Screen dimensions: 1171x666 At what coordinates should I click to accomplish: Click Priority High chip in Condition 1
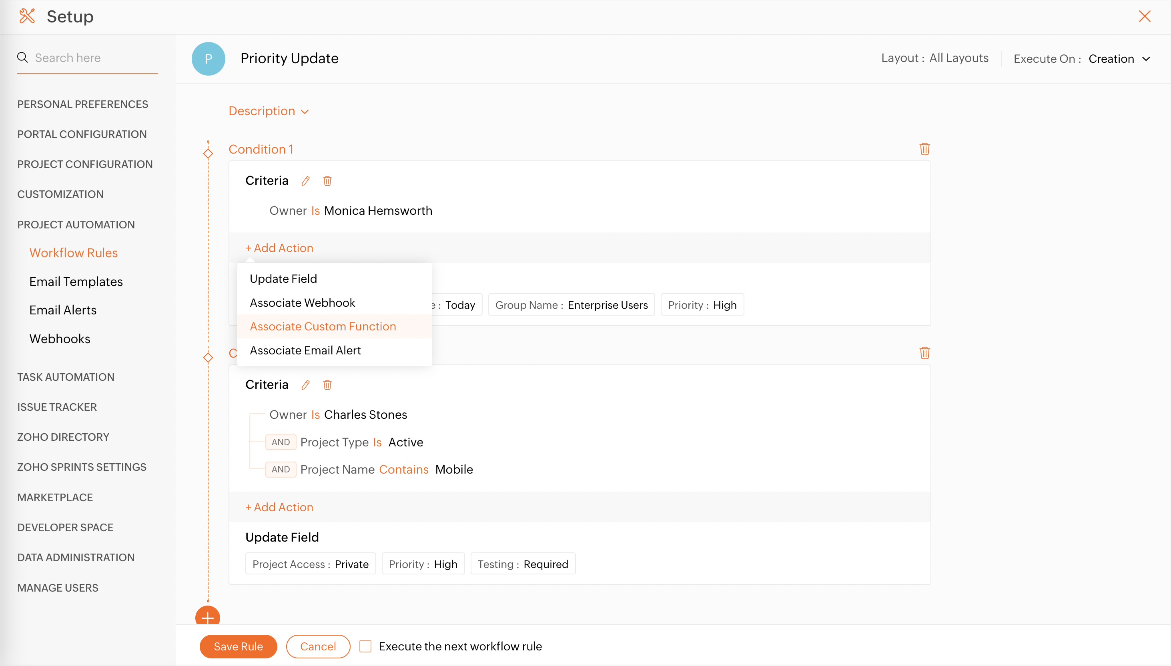pos(702,305)
